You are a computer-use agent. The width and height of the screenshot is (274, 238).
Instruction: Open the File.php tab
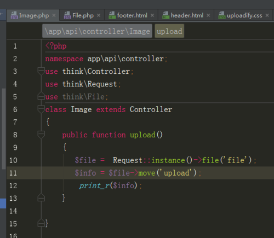pyautogui.click(x=82, y=15)
